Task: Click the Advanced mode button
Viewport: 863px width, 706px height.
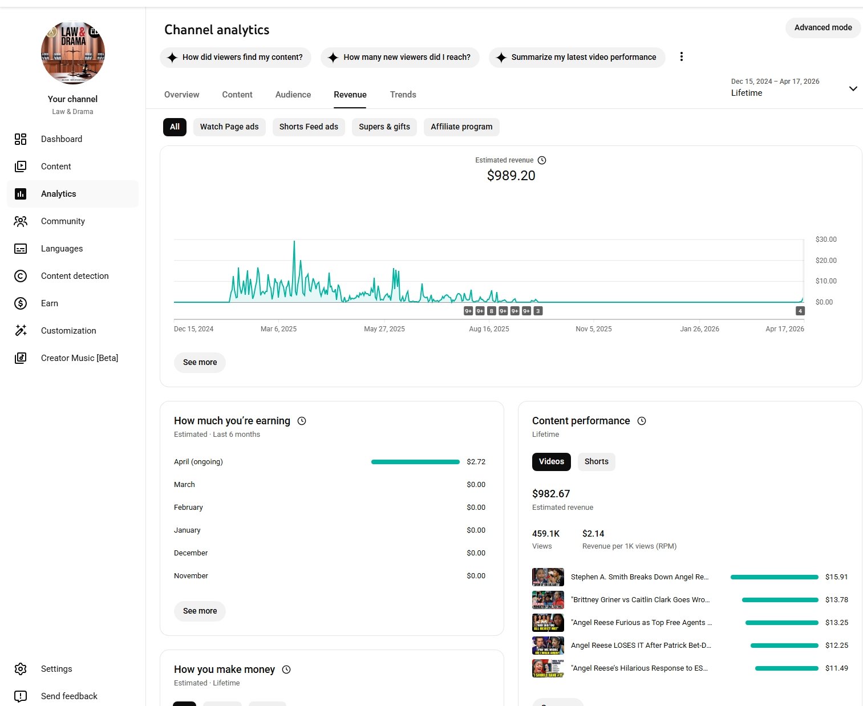Action: [823, 28]
